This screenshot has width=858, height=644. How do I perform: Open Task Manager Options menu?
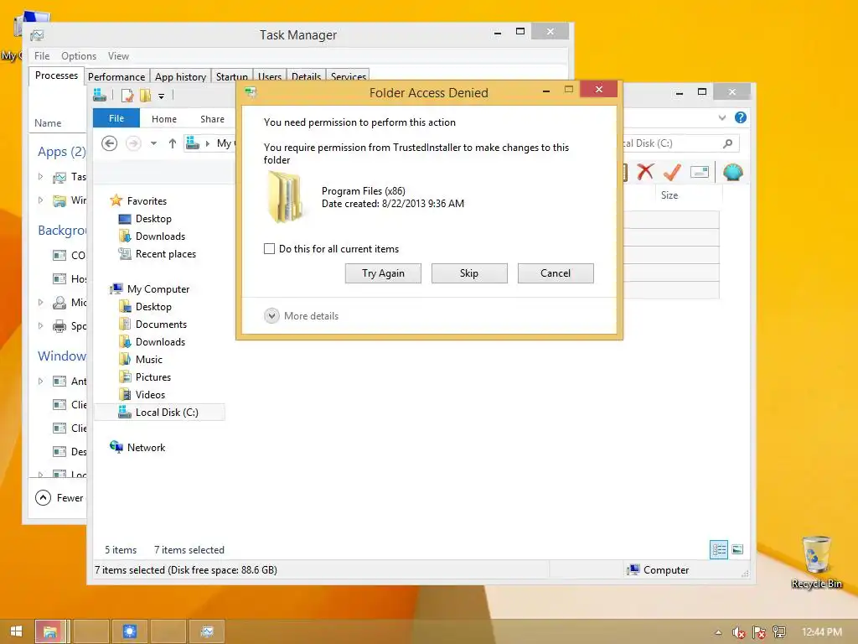click(x=79, y=56)
